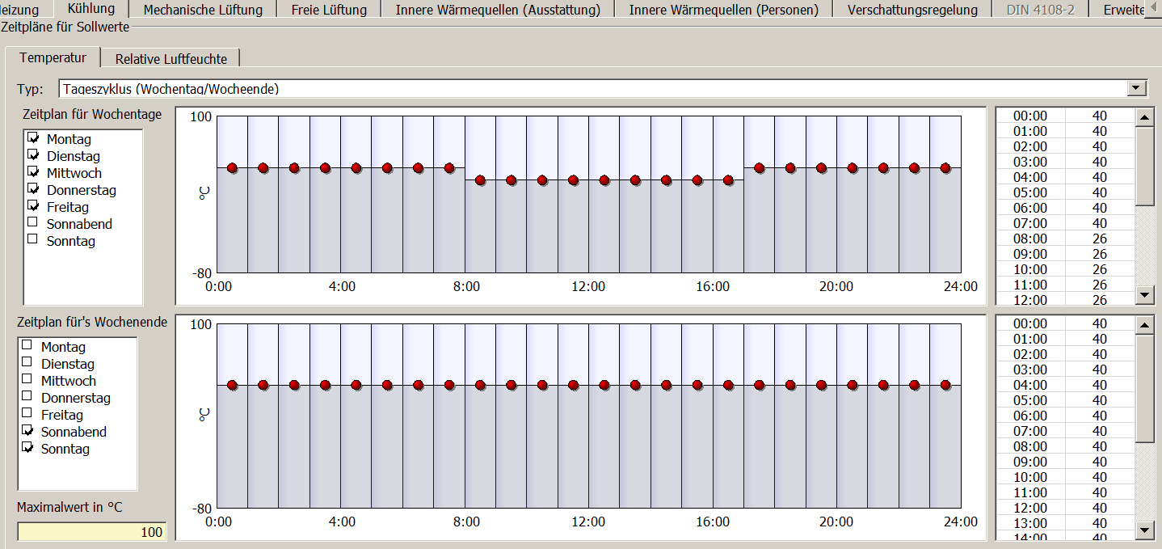Uncheck Montag in Wochentage schedule

coord(33,139)
